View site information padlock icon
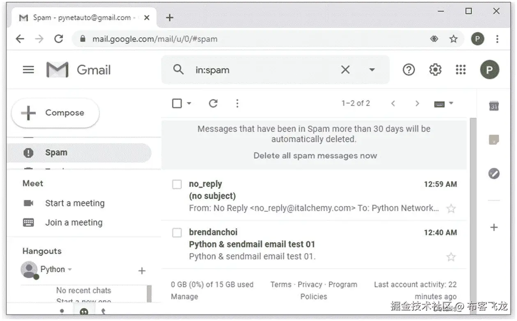 pos(83,39)
